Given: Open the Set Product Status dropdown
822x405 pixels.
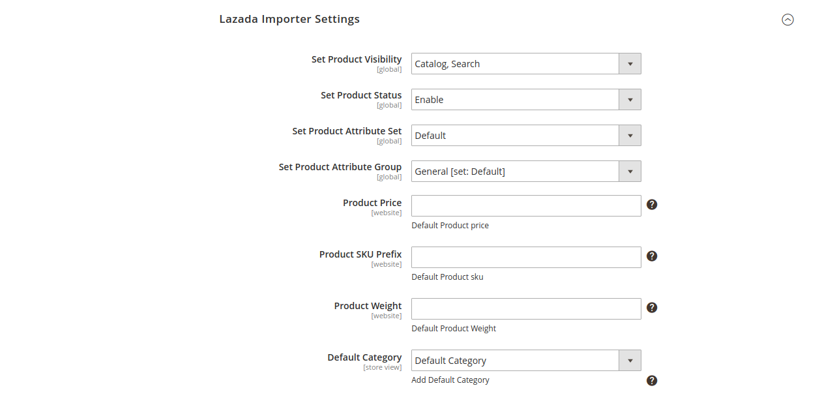Looking at the screenshot, I should coord(526,100).
